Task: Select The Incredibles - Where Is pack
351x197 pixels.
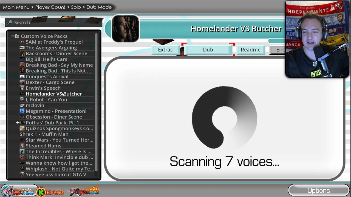Action: click(57, 151)
